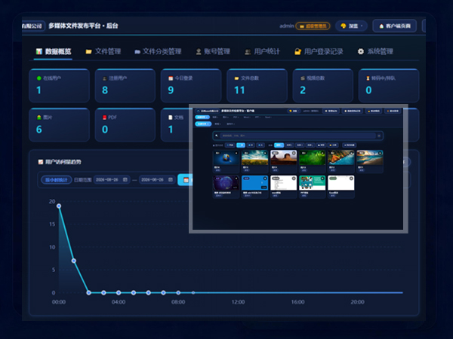Click the PDF stat card
Viewport: 453px width, 339px height.
(125, 125)
